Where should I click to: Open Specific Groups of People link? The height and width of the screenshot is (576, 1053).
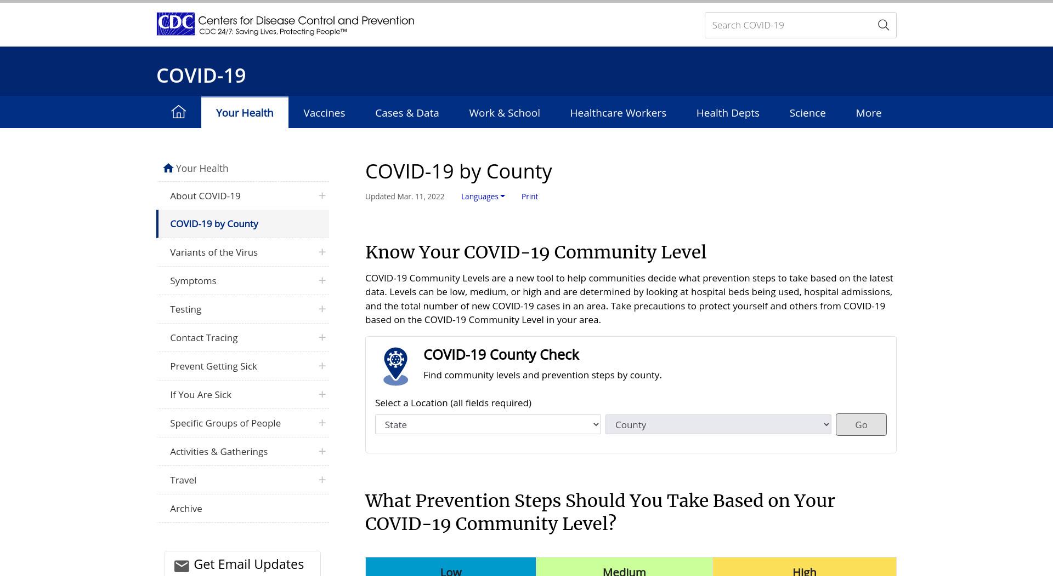225,423
